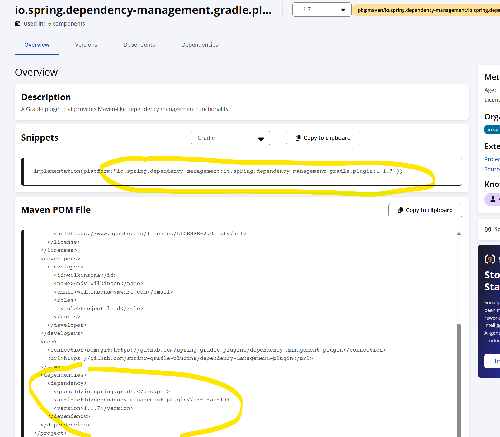
Task: Open the Source link in the sidebar
Action: pos(492,169)
